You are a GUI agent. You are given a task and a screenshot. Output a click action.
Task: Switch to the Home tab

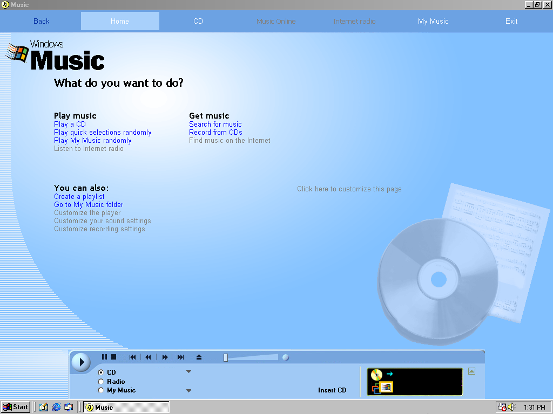(120, 21)
